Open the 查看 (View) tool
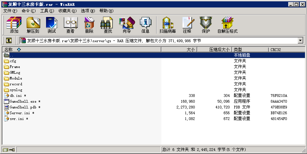 click(70, 25)
